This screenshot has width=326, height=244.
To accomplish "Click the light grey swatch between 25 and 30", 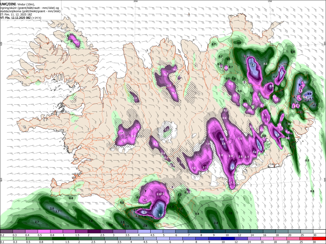I will tap(307, 232).
